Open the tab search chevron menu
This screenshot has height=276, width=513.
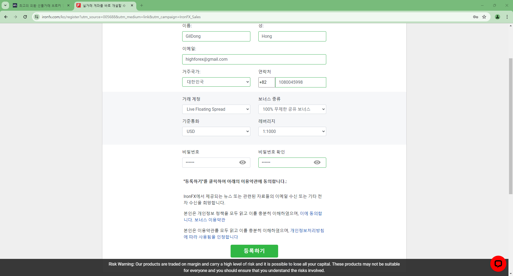click(5, 5)
